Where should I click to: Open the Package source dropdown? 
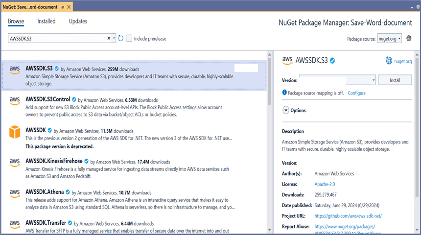(389, 39)
